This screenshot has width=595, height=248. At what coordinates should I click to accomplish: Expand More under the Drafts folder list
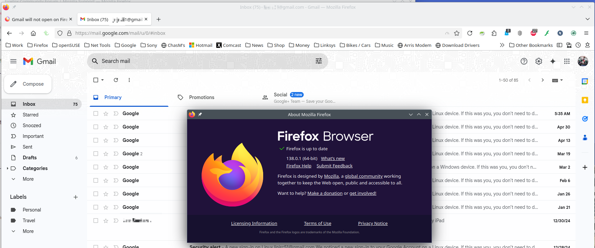click(x=28, y=179)
